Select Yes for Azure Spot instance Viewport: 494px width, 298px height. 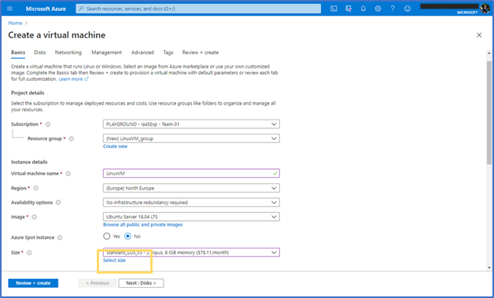(107, 236)
